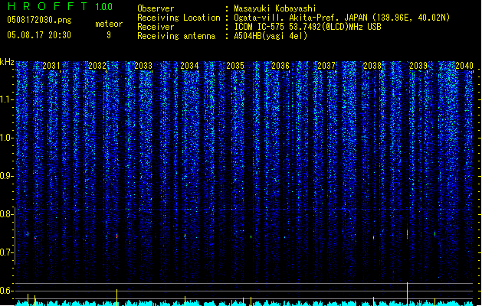The width and height of the screenshot is (482, 306).
Task: Select the A504HB(yagi 4el) antenna text
Action: point(271,36)
